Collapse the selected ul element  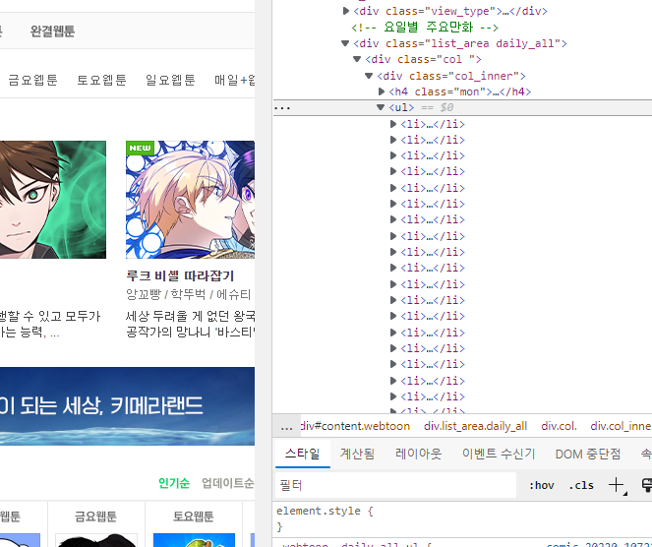380,107
